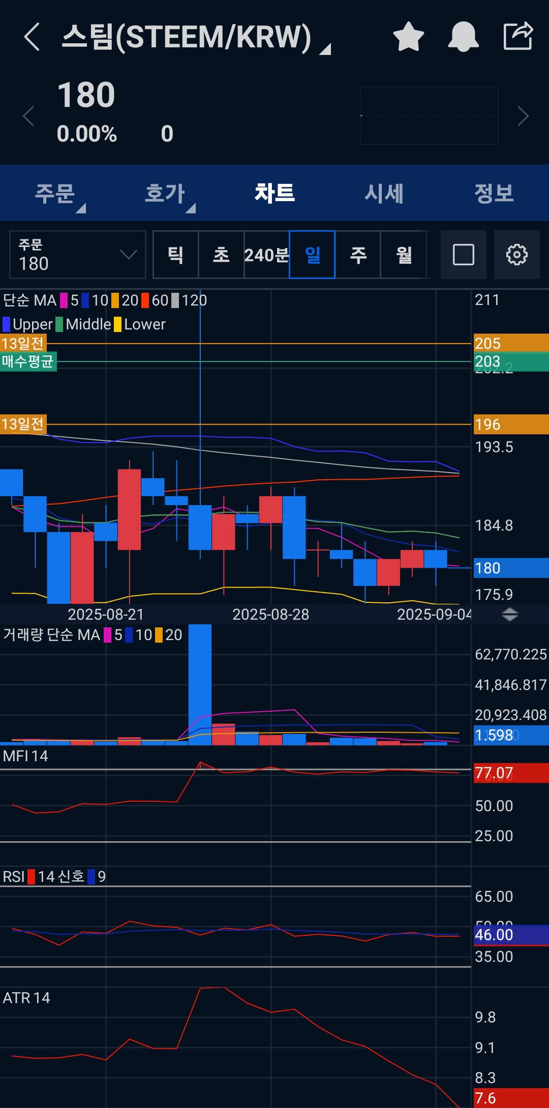
Task: Tap the MA 5 magenta swatch
Action: click(x=64, y=300)
